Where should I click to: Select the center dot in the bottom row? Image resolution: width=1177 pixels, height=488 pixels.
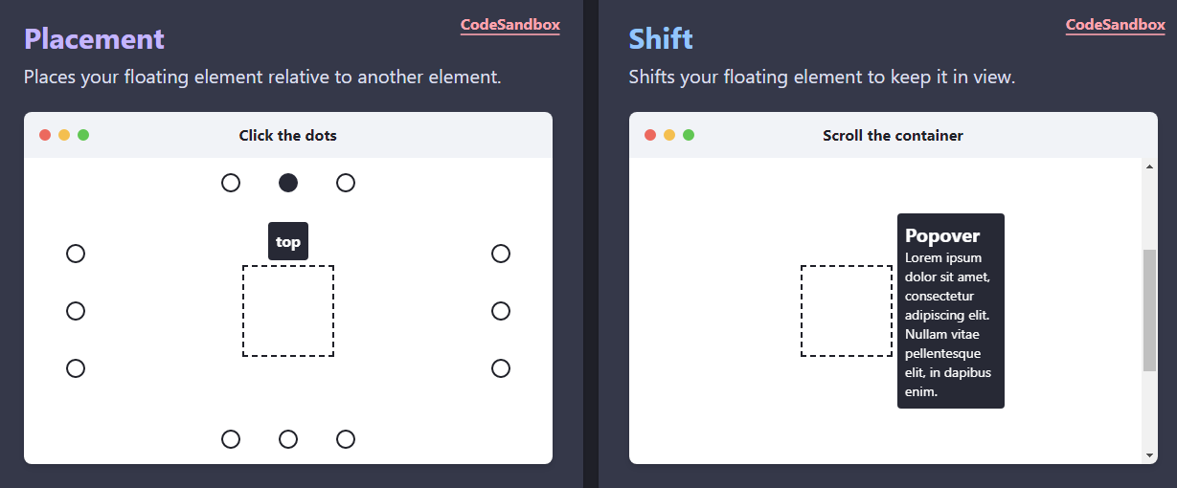[288, 439]
